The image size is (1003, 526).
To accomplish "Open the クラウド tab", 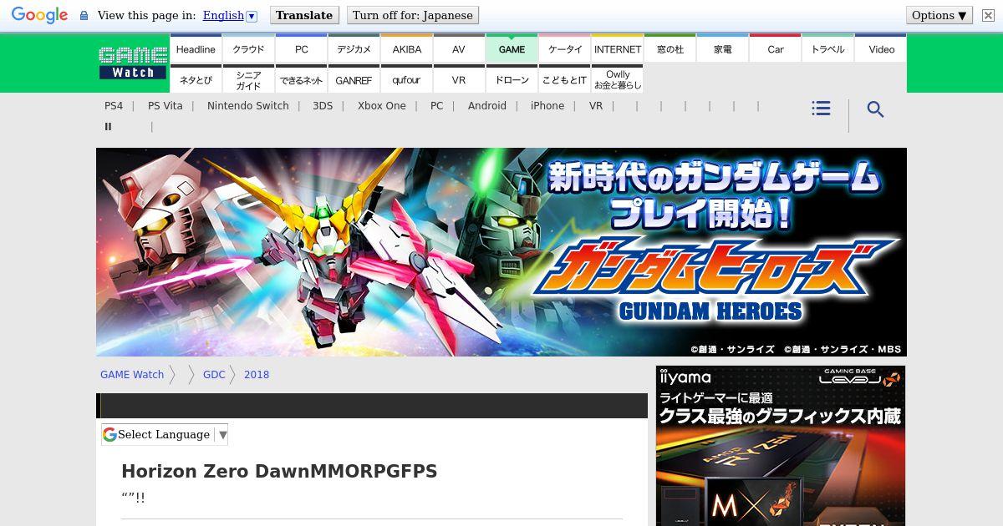I will (x=248, y=49).
